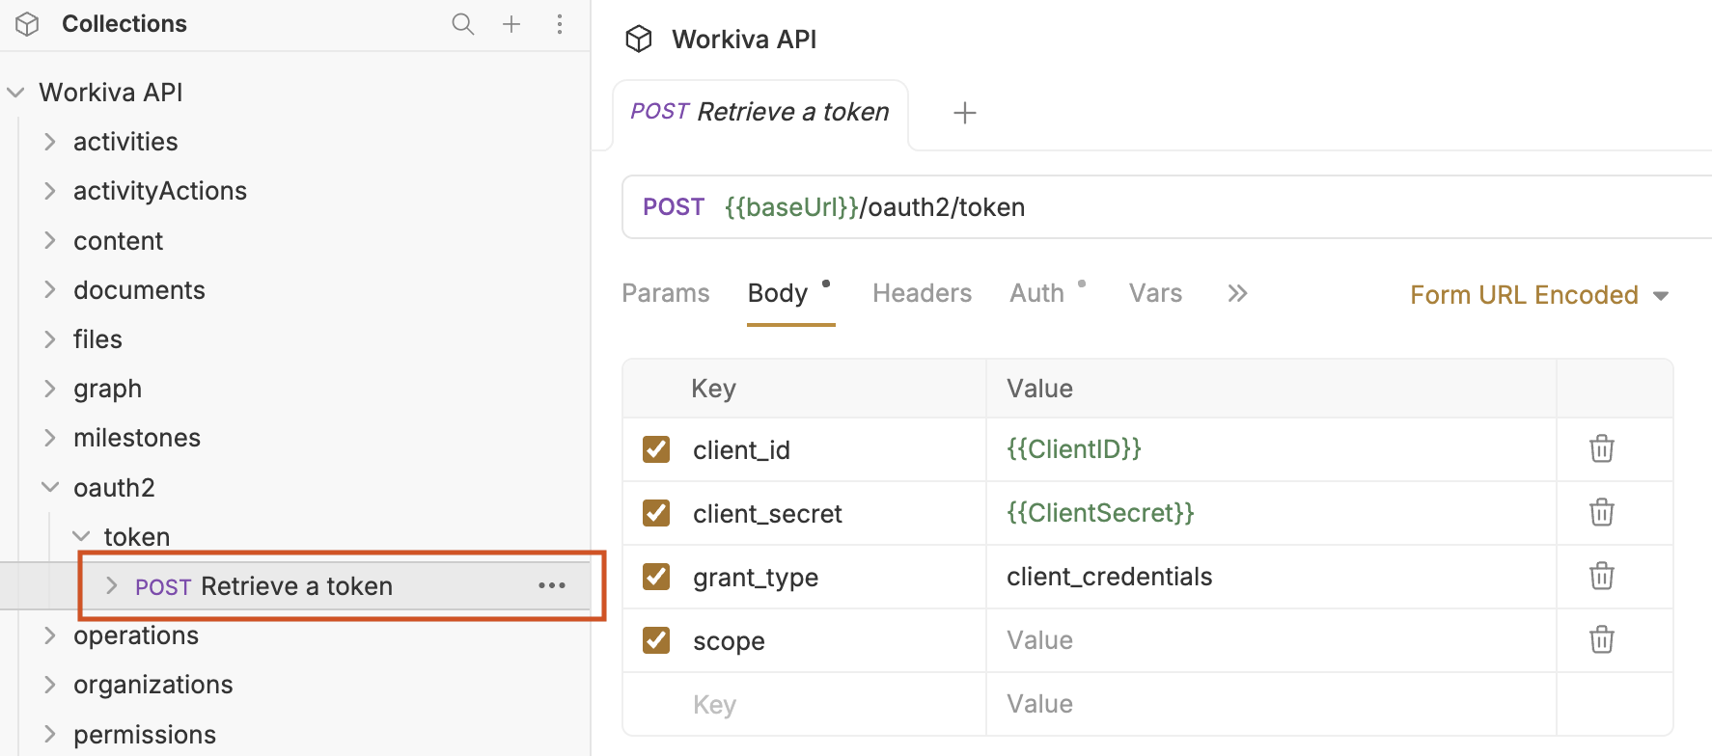Image resolution: width=1712 pixels, height=756 pixels.
Task: Click the POST method in URL bar
Action: point(674,207)
